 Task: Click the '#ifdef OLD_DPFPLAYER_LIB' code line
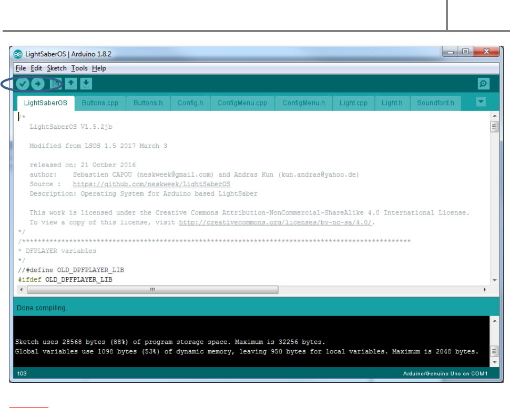click(65, 280)
